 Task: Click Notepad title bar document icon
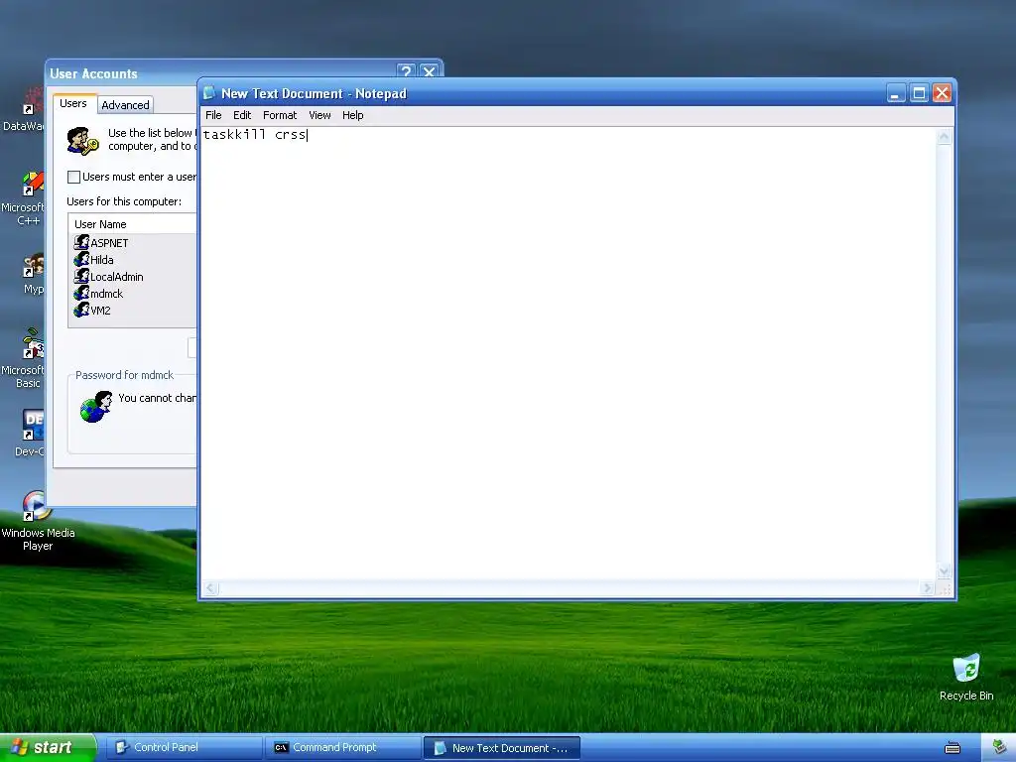209,93
